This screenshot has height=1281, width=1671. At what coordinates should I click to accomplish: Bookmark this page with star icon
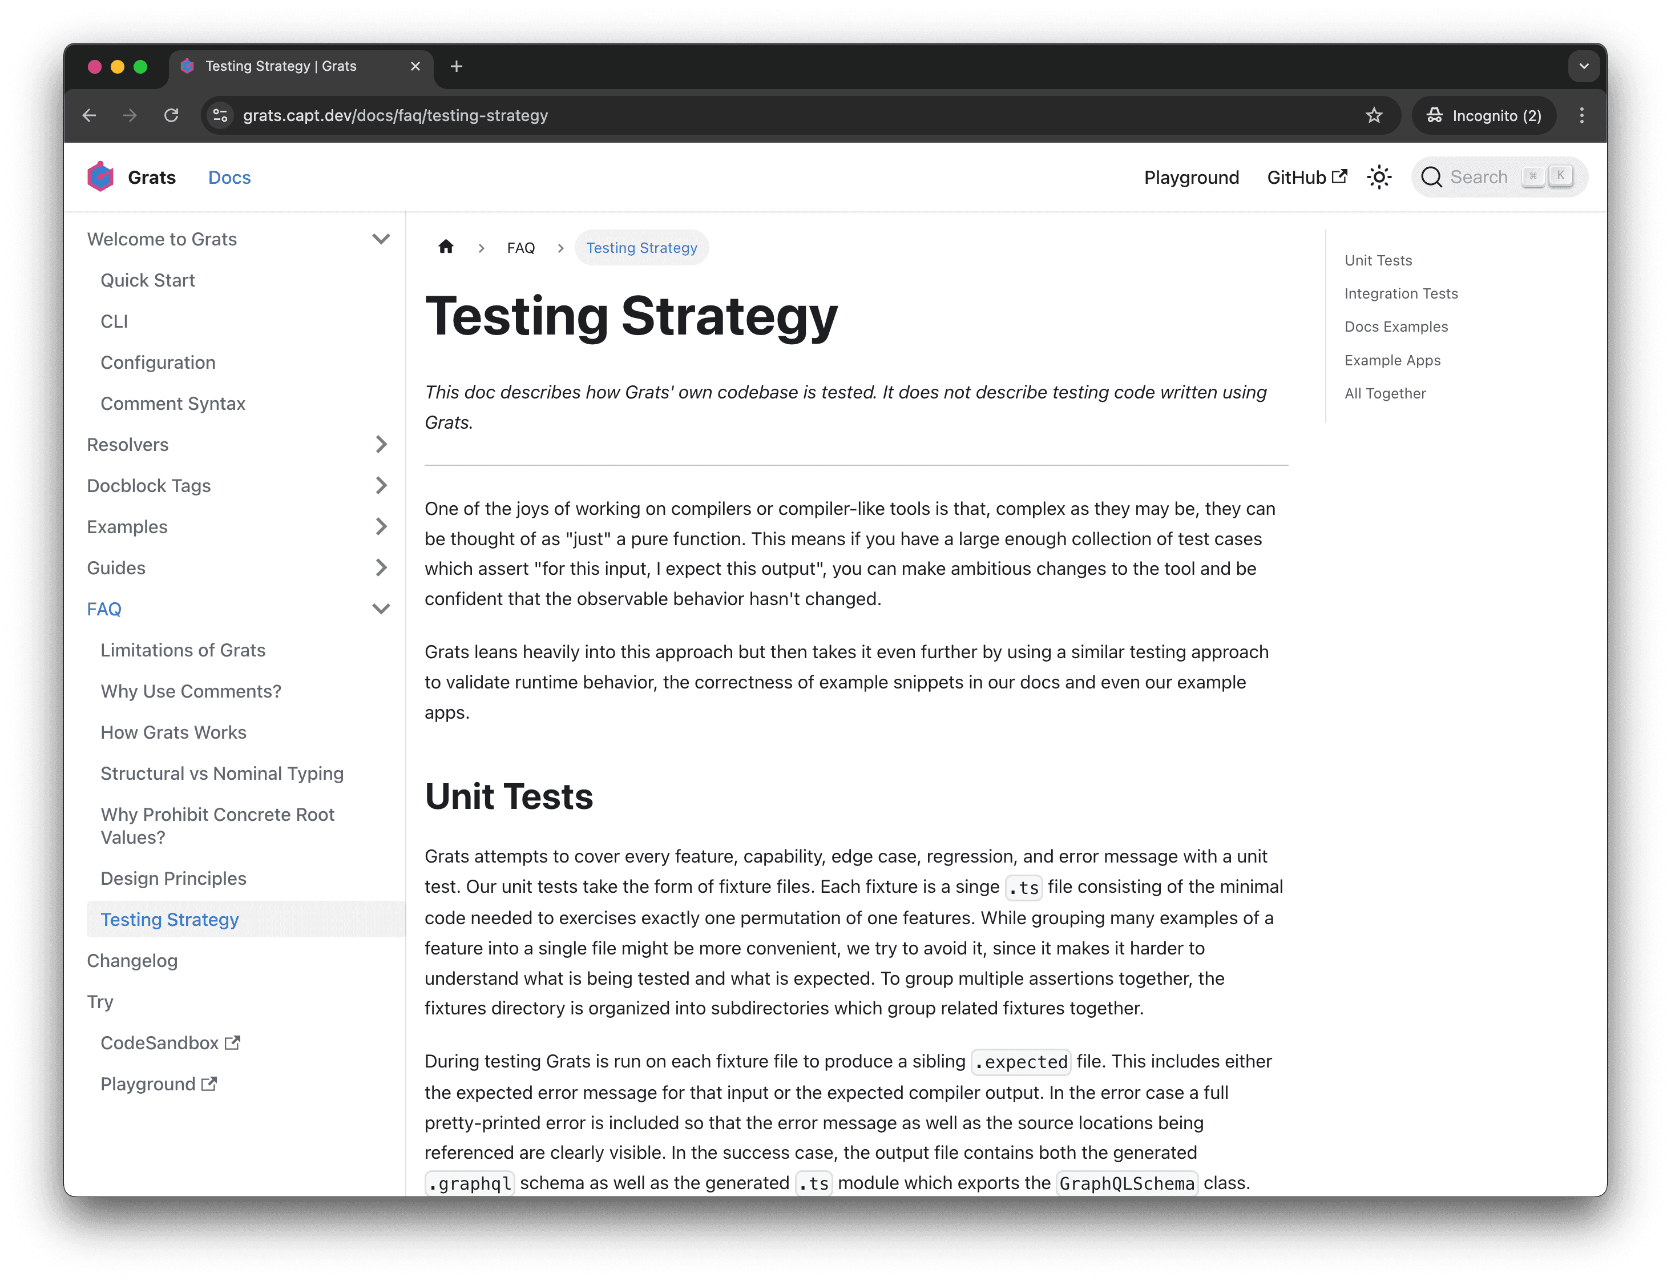tap(1374, 115)
